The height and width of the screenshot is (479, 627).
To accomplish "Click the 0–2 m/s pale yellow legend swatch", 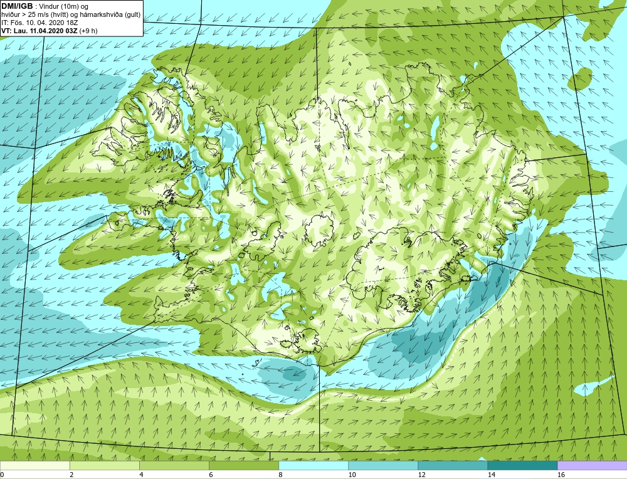I will 34,465.
